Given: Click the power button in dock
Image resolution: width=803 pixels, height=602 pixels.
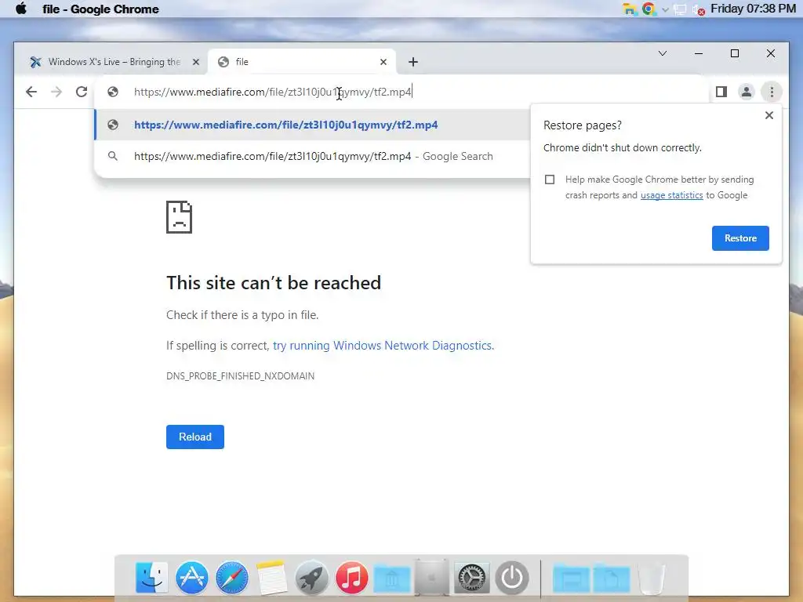Looking at the screenshot, I should 511,578.
